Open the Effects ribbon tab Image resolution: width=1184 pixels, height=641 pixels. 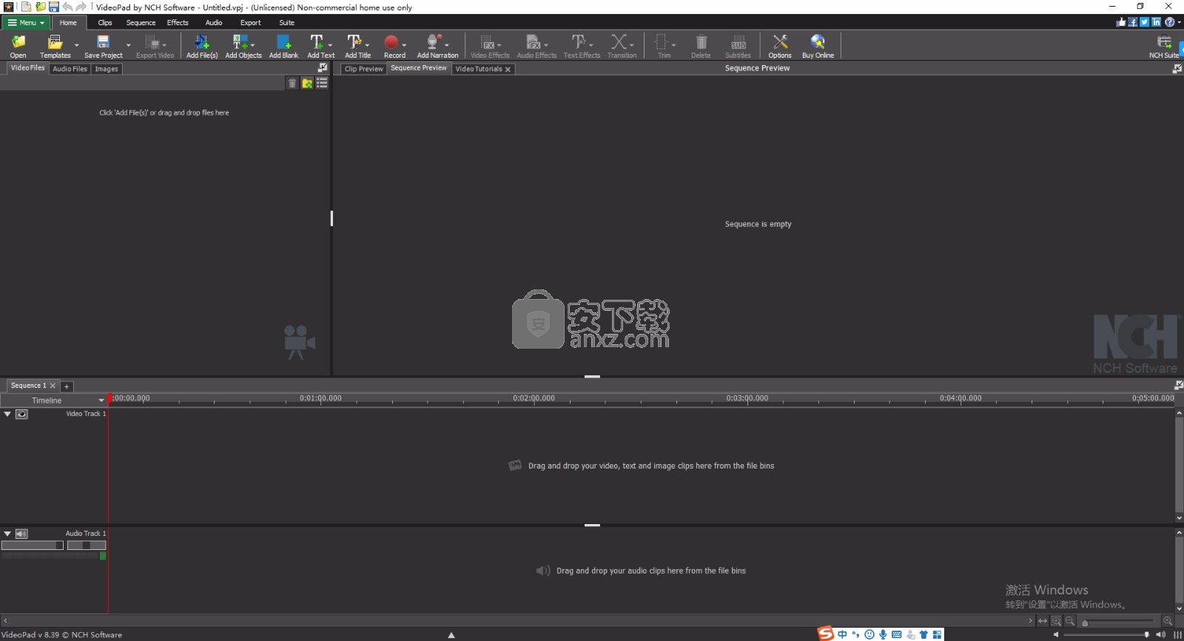(x=178, y=22)
